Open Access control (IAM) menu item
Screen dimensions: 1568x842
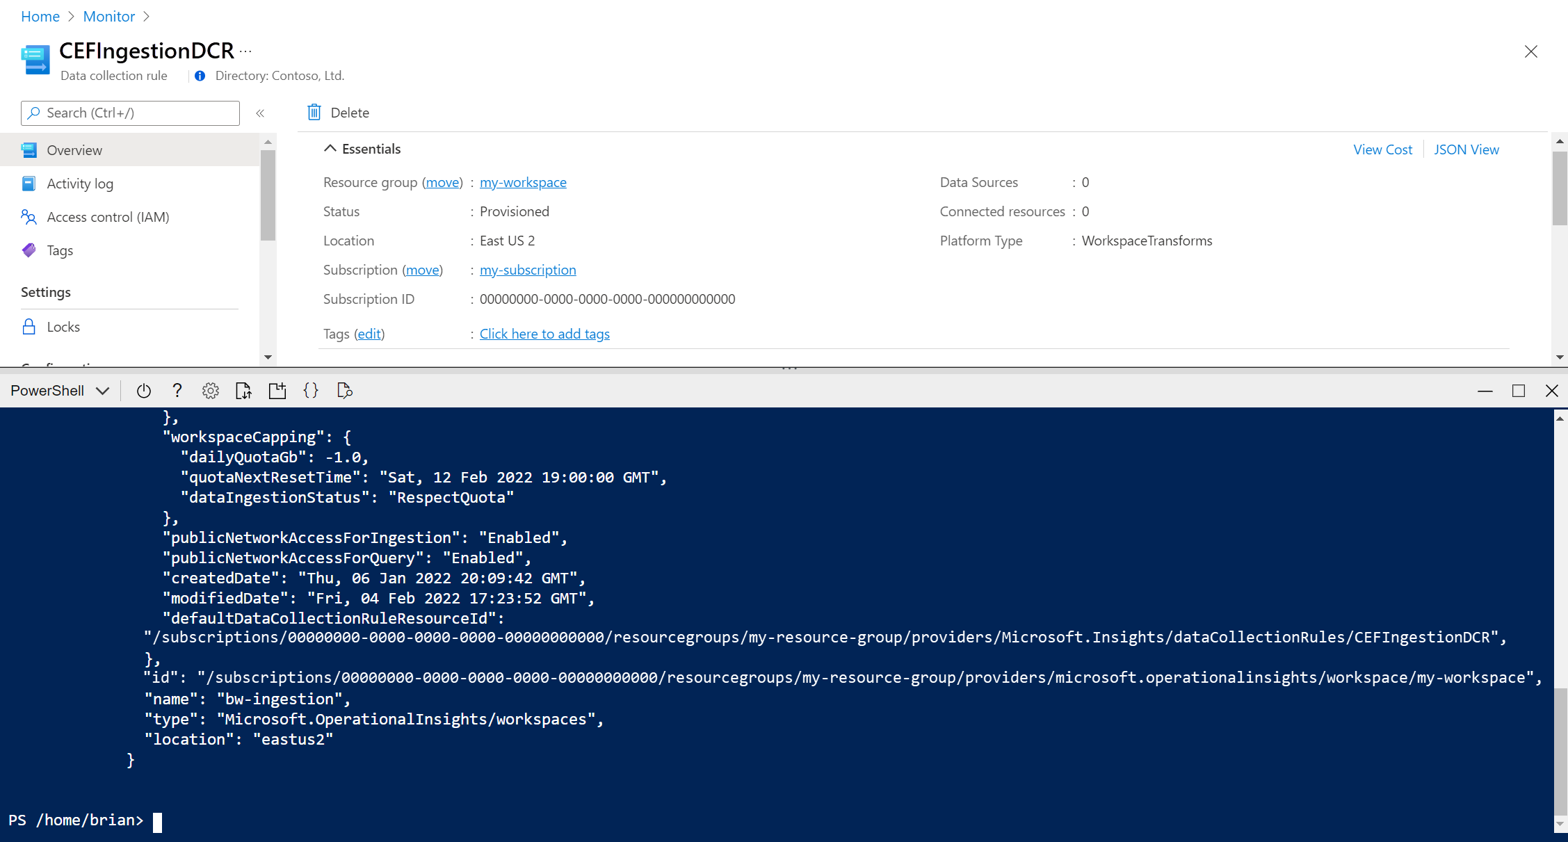point(108,217)
